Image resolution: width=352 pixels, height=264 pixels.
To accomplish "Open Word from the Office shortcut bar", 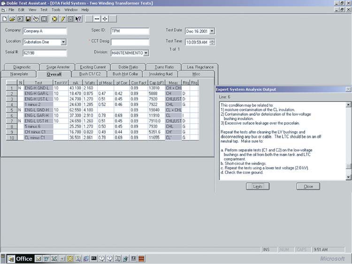I will tap(46, 258).
